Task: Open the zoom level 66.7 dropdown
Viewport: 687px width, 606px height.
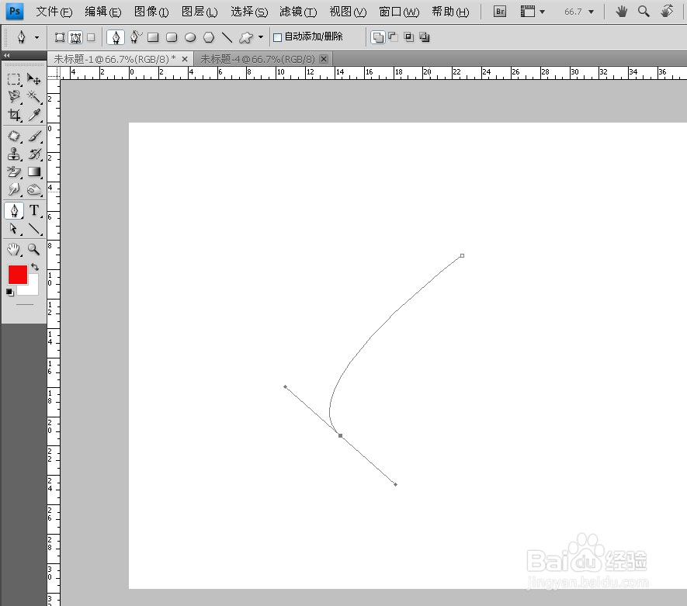Action: (x=591, y=12)
